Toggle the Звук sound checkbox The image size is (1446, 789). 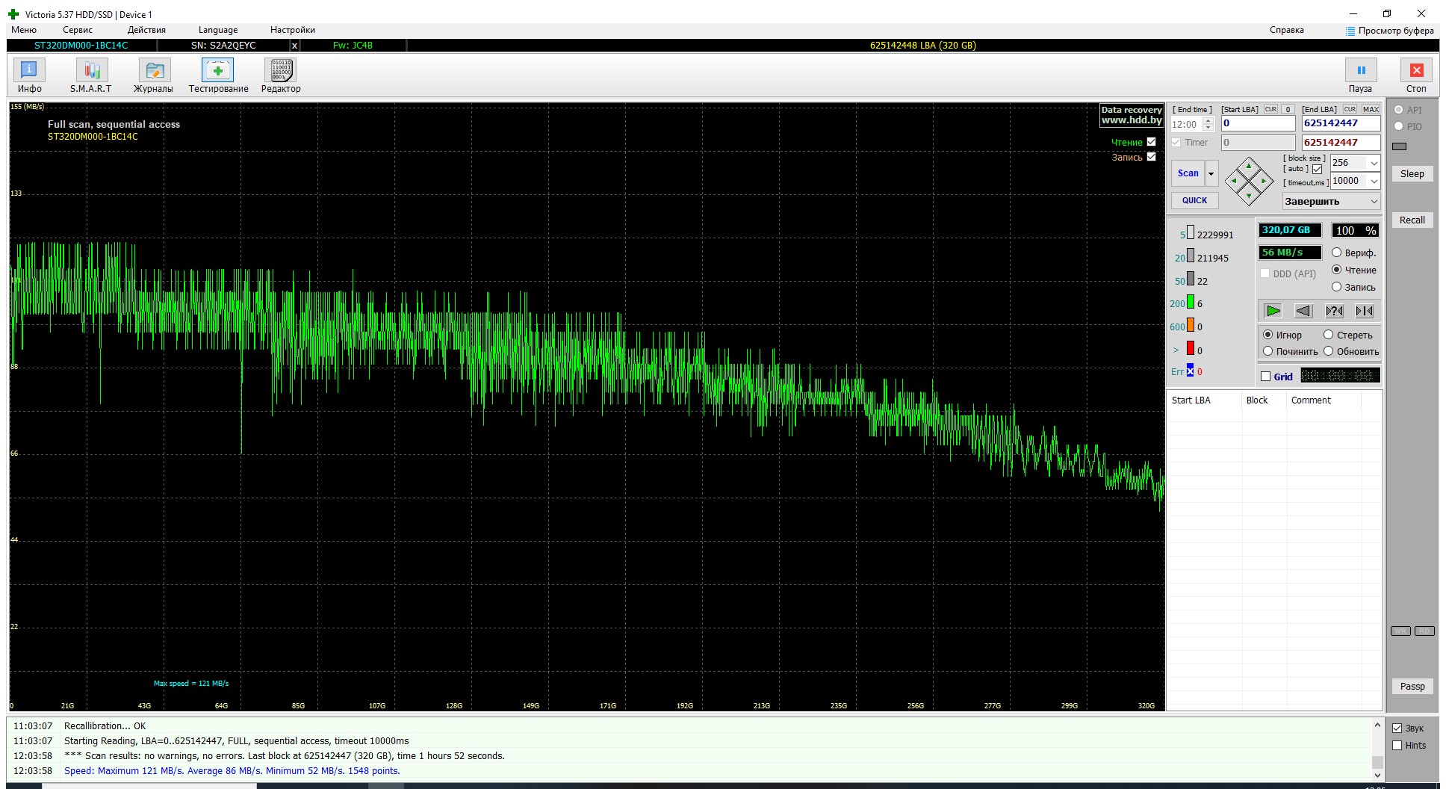(x=1397, y=728)
